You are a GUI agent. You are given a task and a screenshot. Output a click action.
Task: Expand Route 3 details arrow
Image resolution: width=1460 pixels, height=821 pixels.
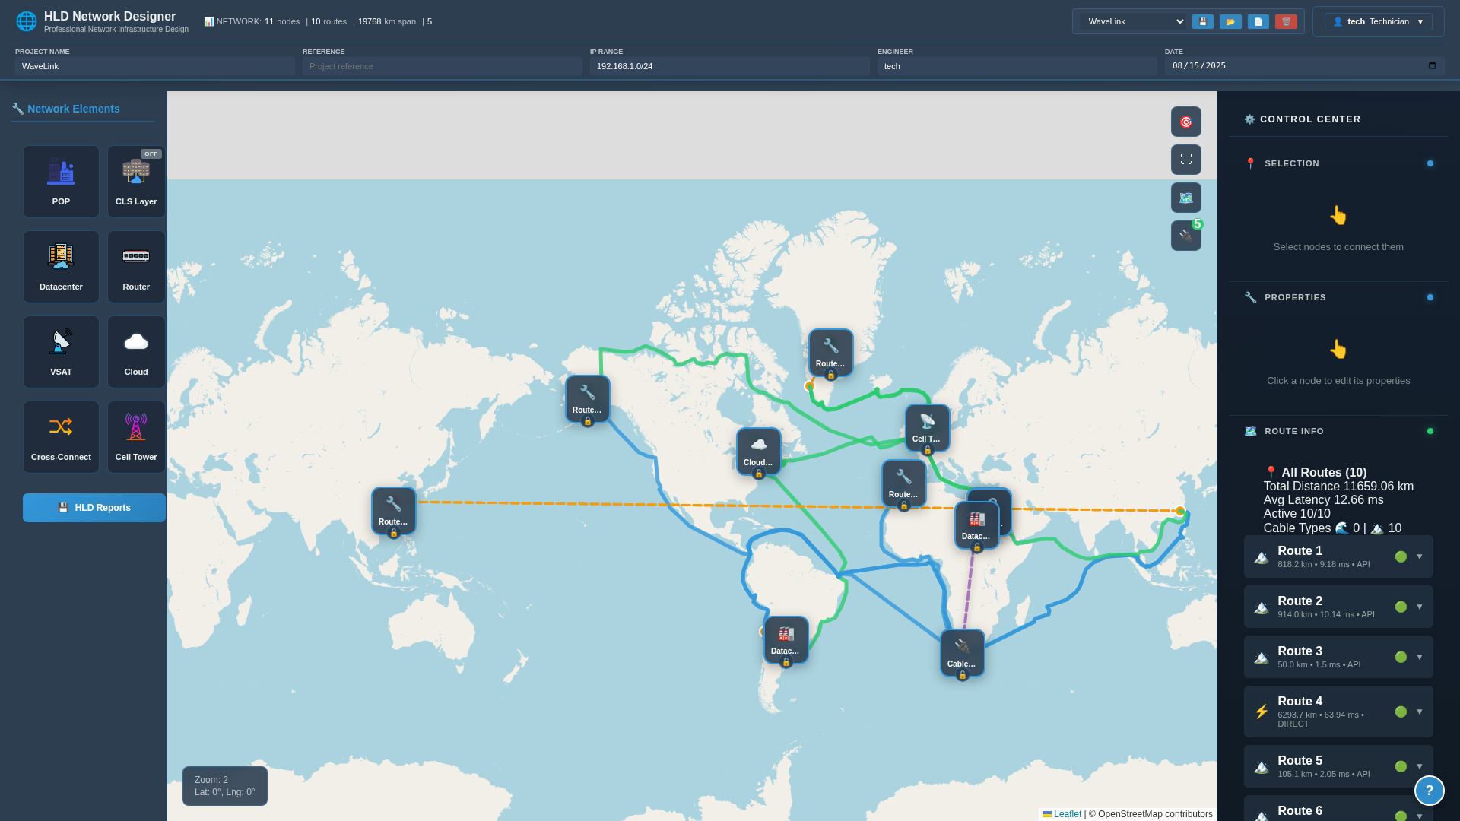pyautogui.click(x=1420, y=657)
